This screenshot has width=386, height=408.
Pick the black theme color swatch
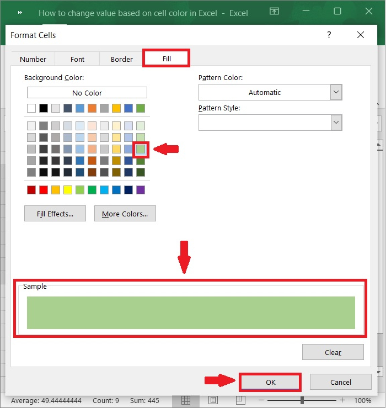44,108
